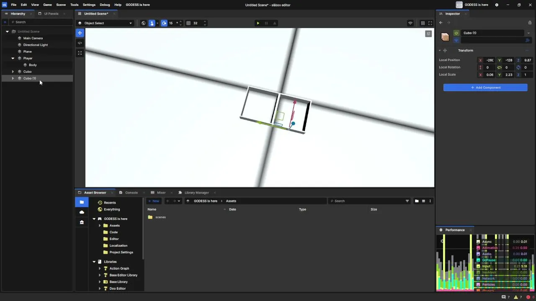Click the add plus icon in Hierarchy search row
Screen dimensions: 536x301
5,22
